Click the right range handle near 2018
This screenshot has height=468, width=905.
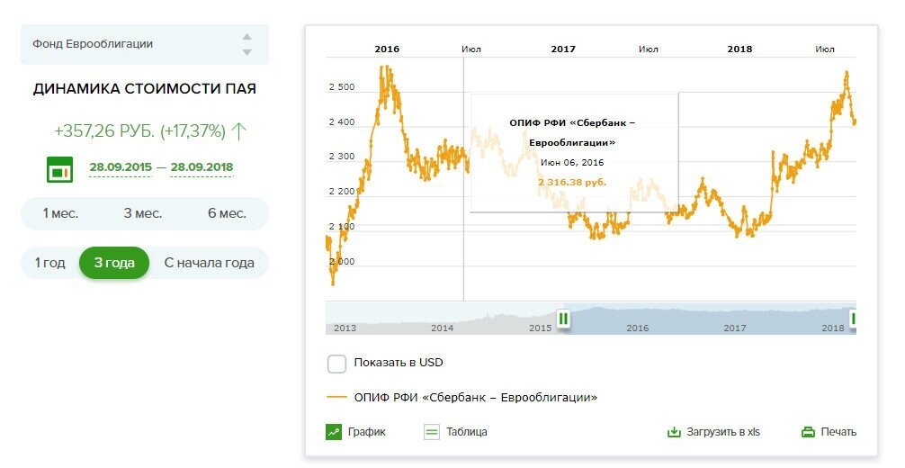click(x=853, y=319)
